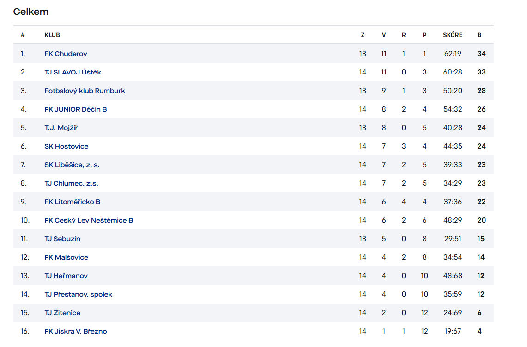Select FK JUNIOR Děčín B link
This screenshot has height=347, width=527.
(x=76, y=109)
